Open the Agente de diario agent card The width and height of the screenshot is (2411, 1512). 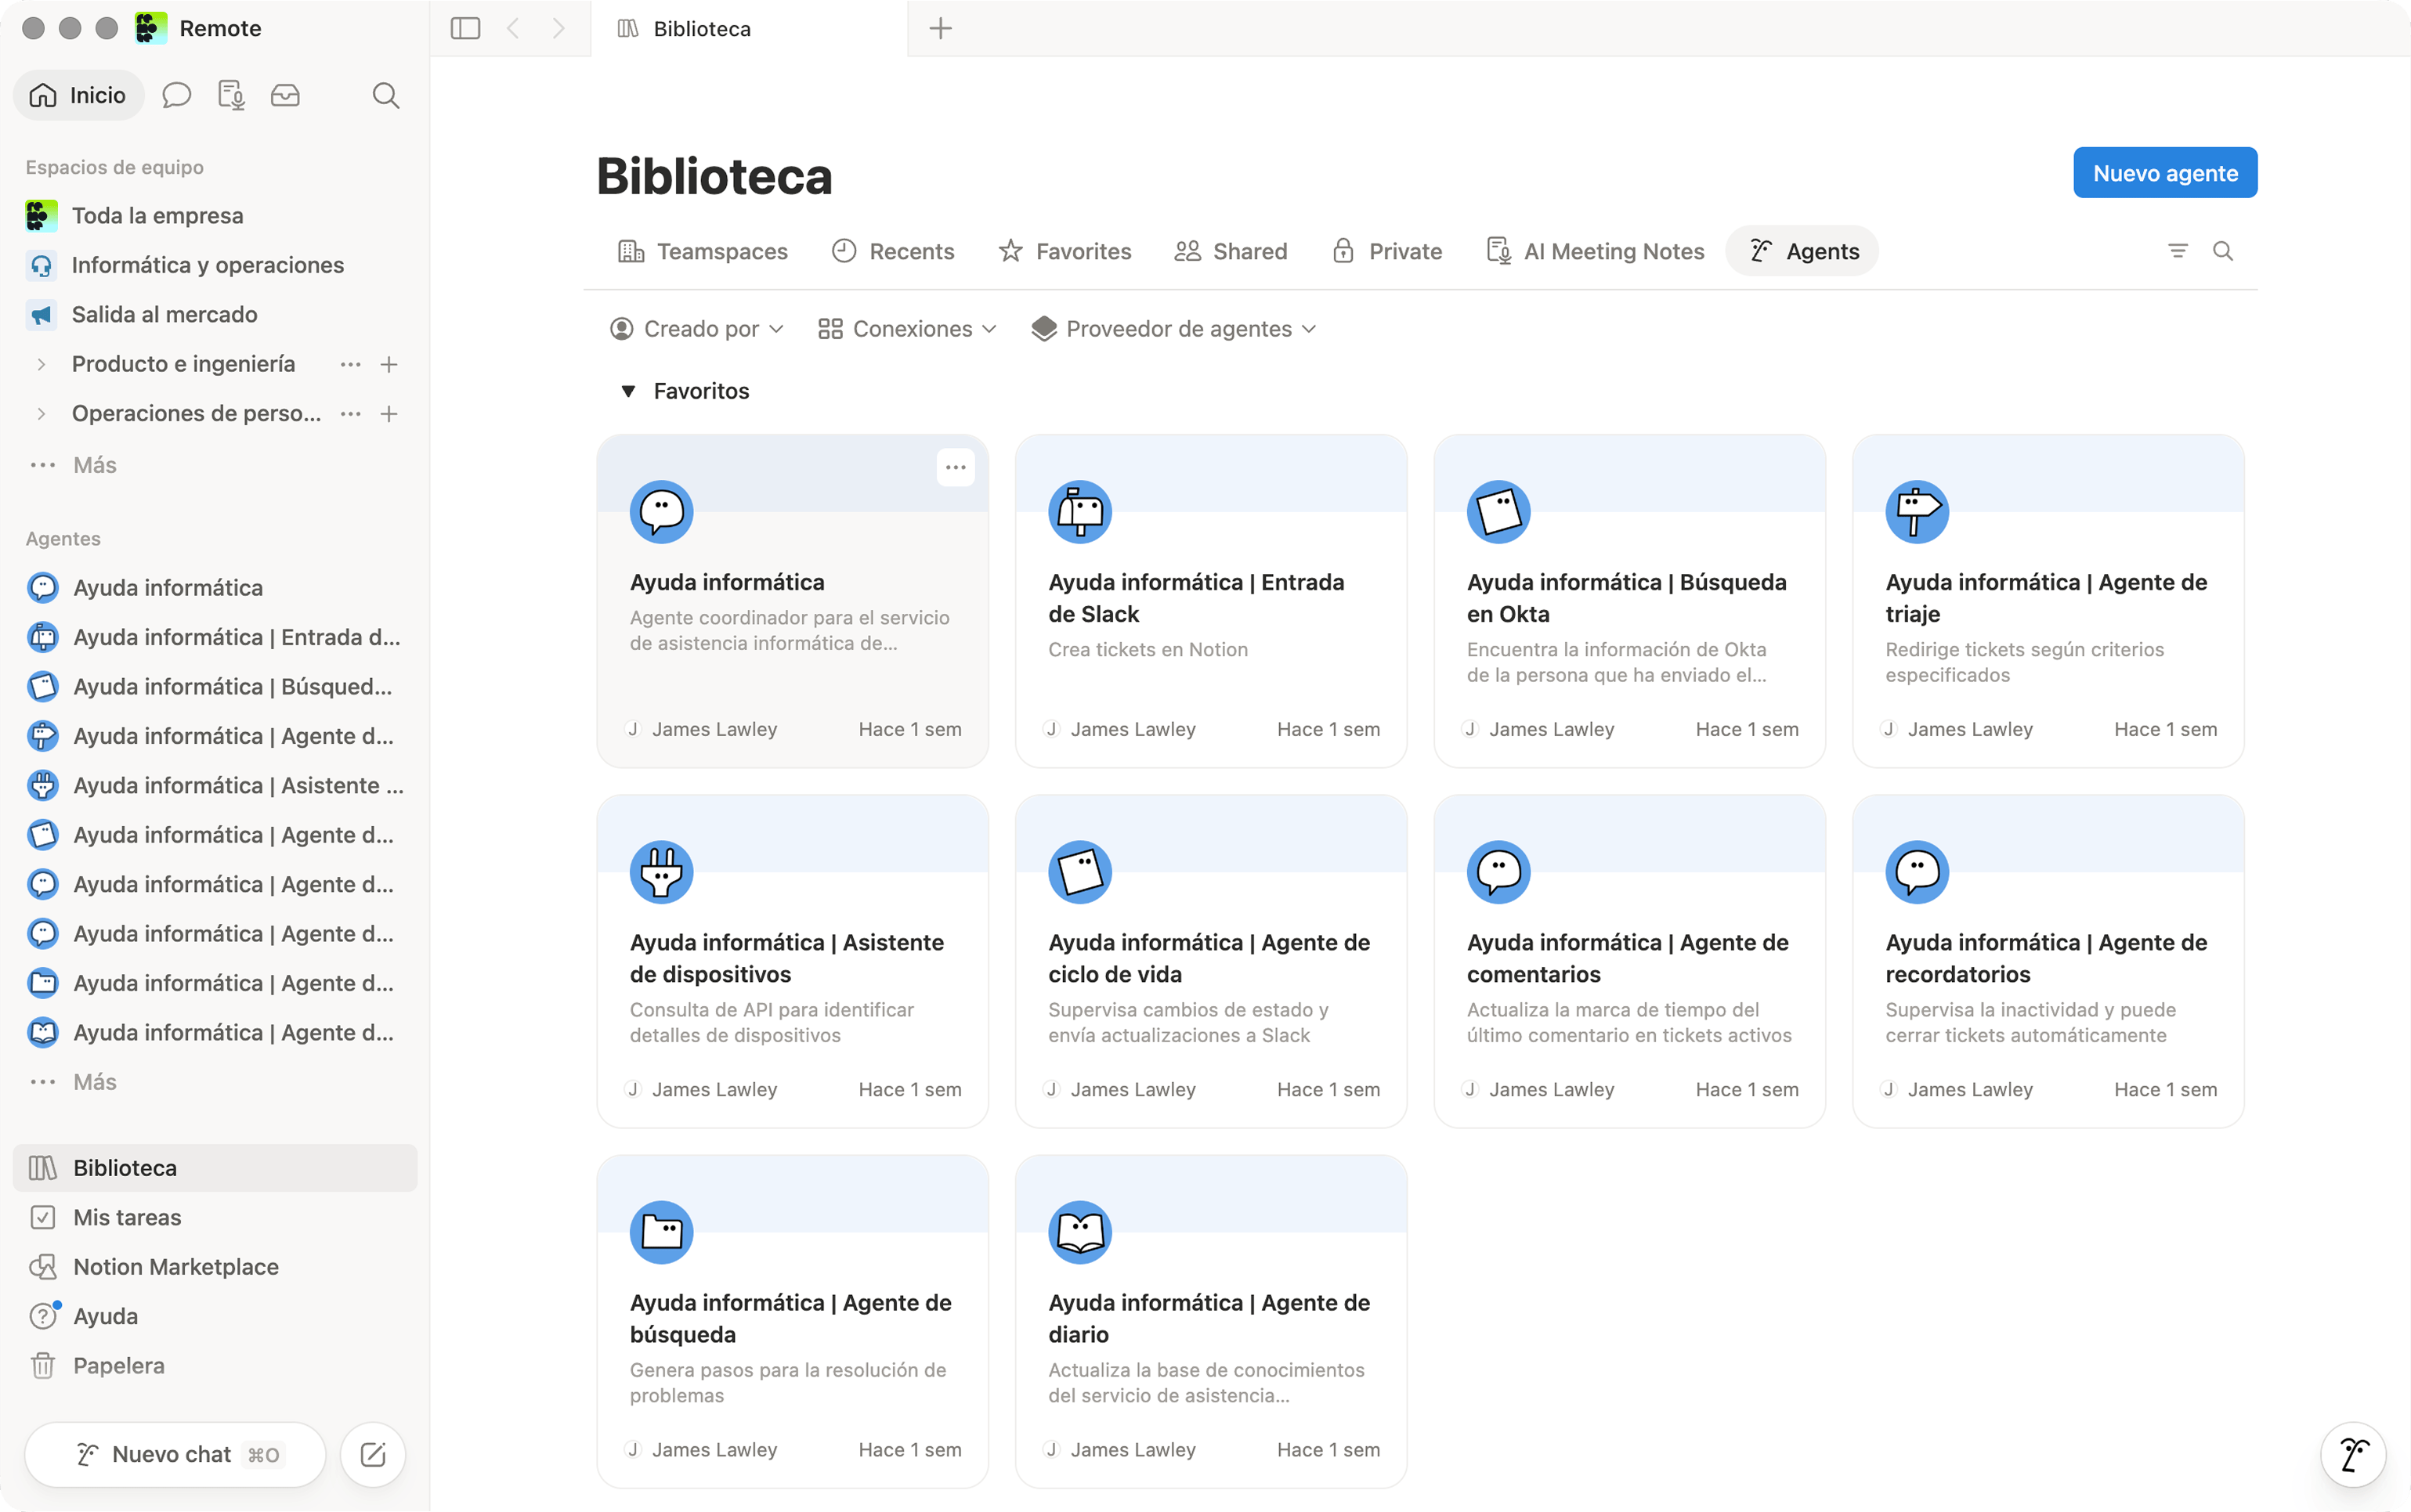(1210, 1322)
